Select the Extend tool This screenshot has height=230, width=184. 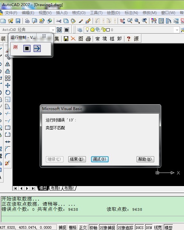point(8,121)
